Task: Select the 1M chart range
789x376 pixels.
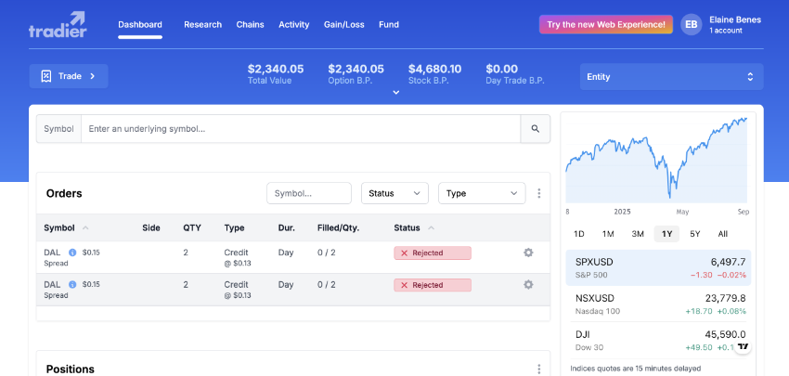Action: click(608, 234)
